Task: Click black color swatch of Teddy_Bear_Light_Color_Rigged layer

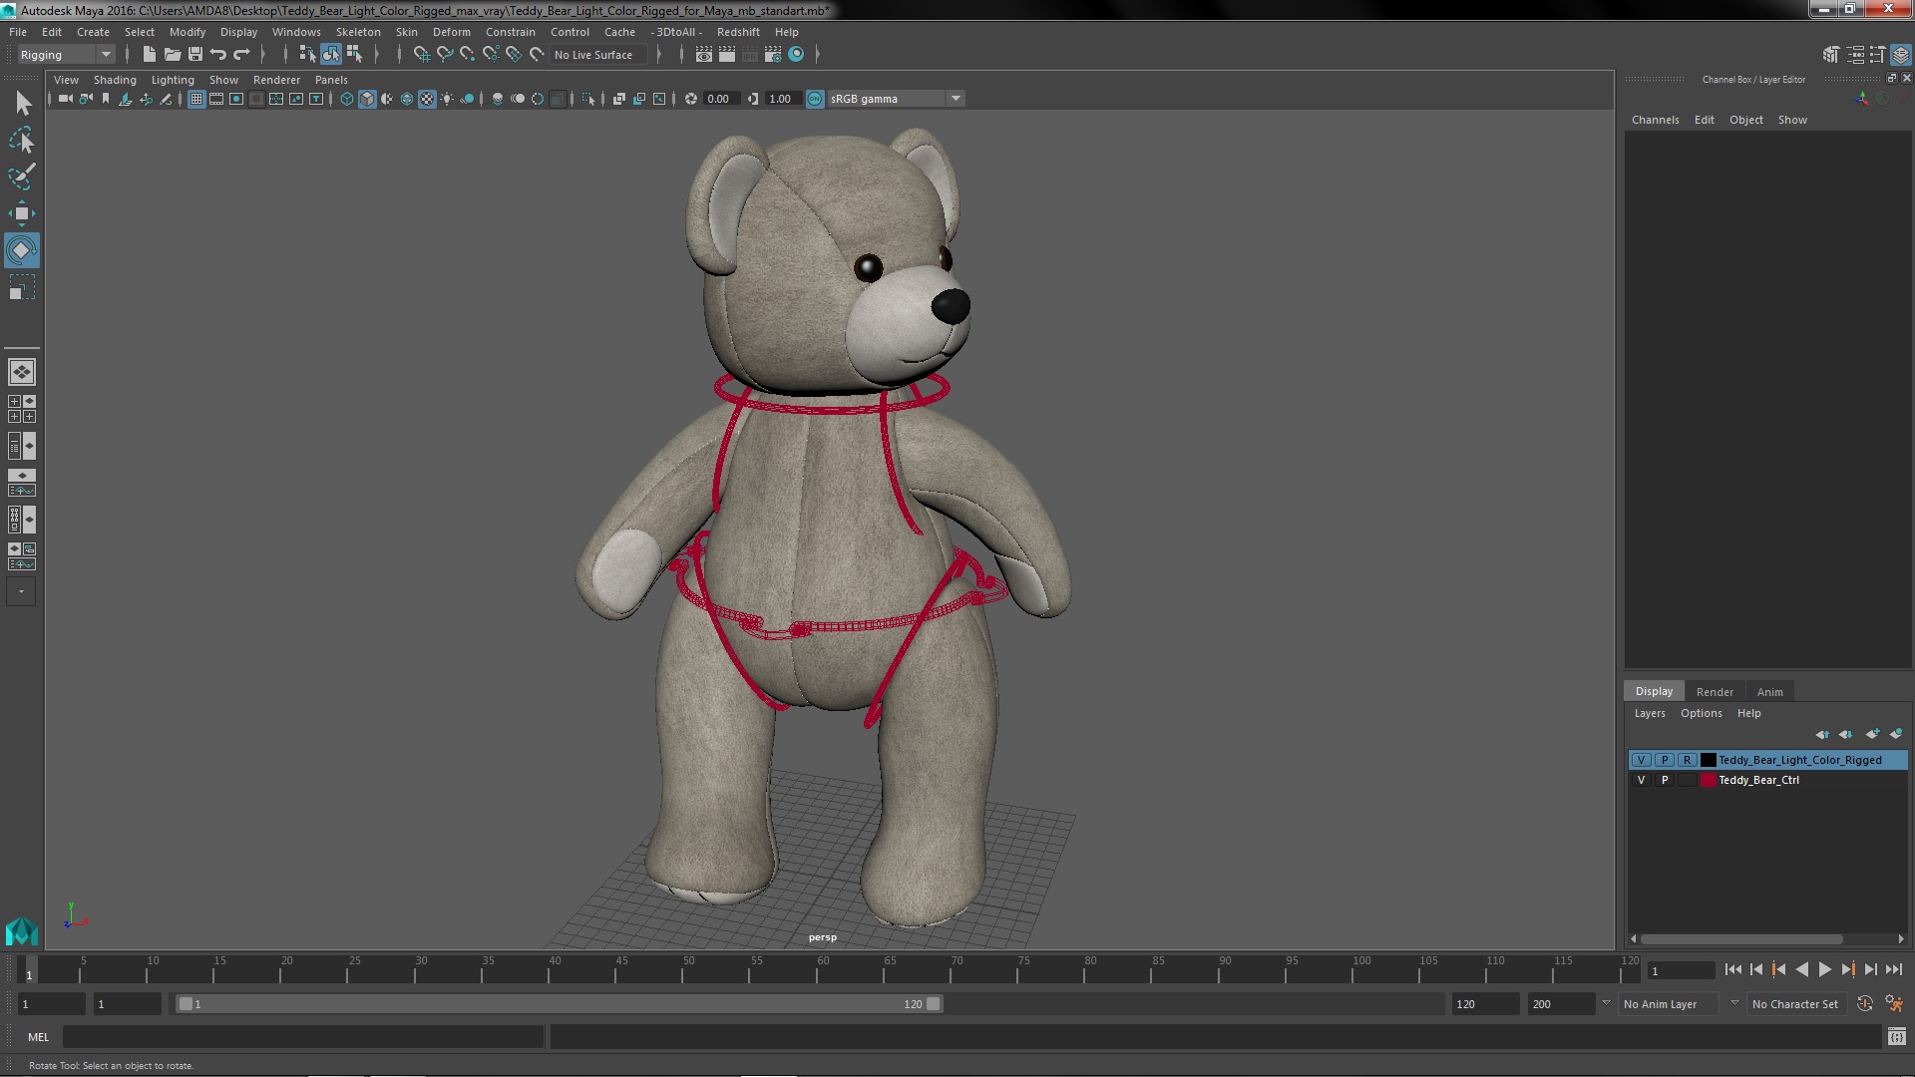Action: coord(1709,760)
